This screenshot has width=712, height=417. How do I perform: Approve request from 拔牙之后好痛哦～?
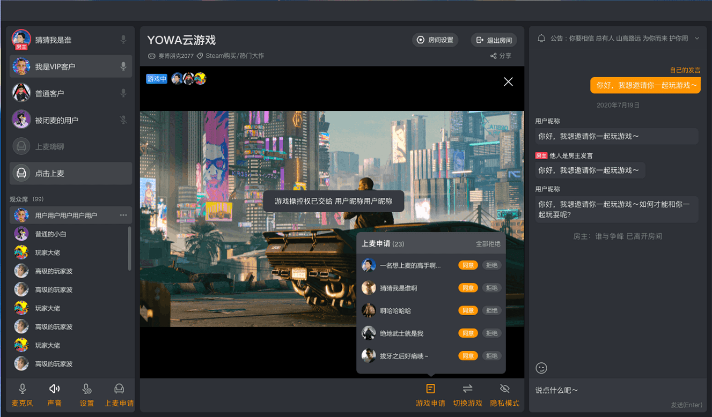[468, 356]
